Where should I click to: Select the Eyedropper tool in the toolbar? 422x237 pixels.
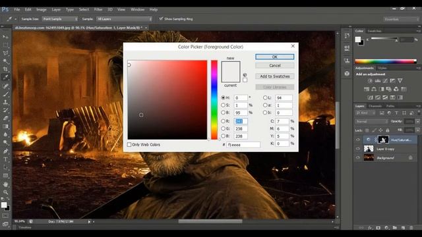(x=5, y=78)
